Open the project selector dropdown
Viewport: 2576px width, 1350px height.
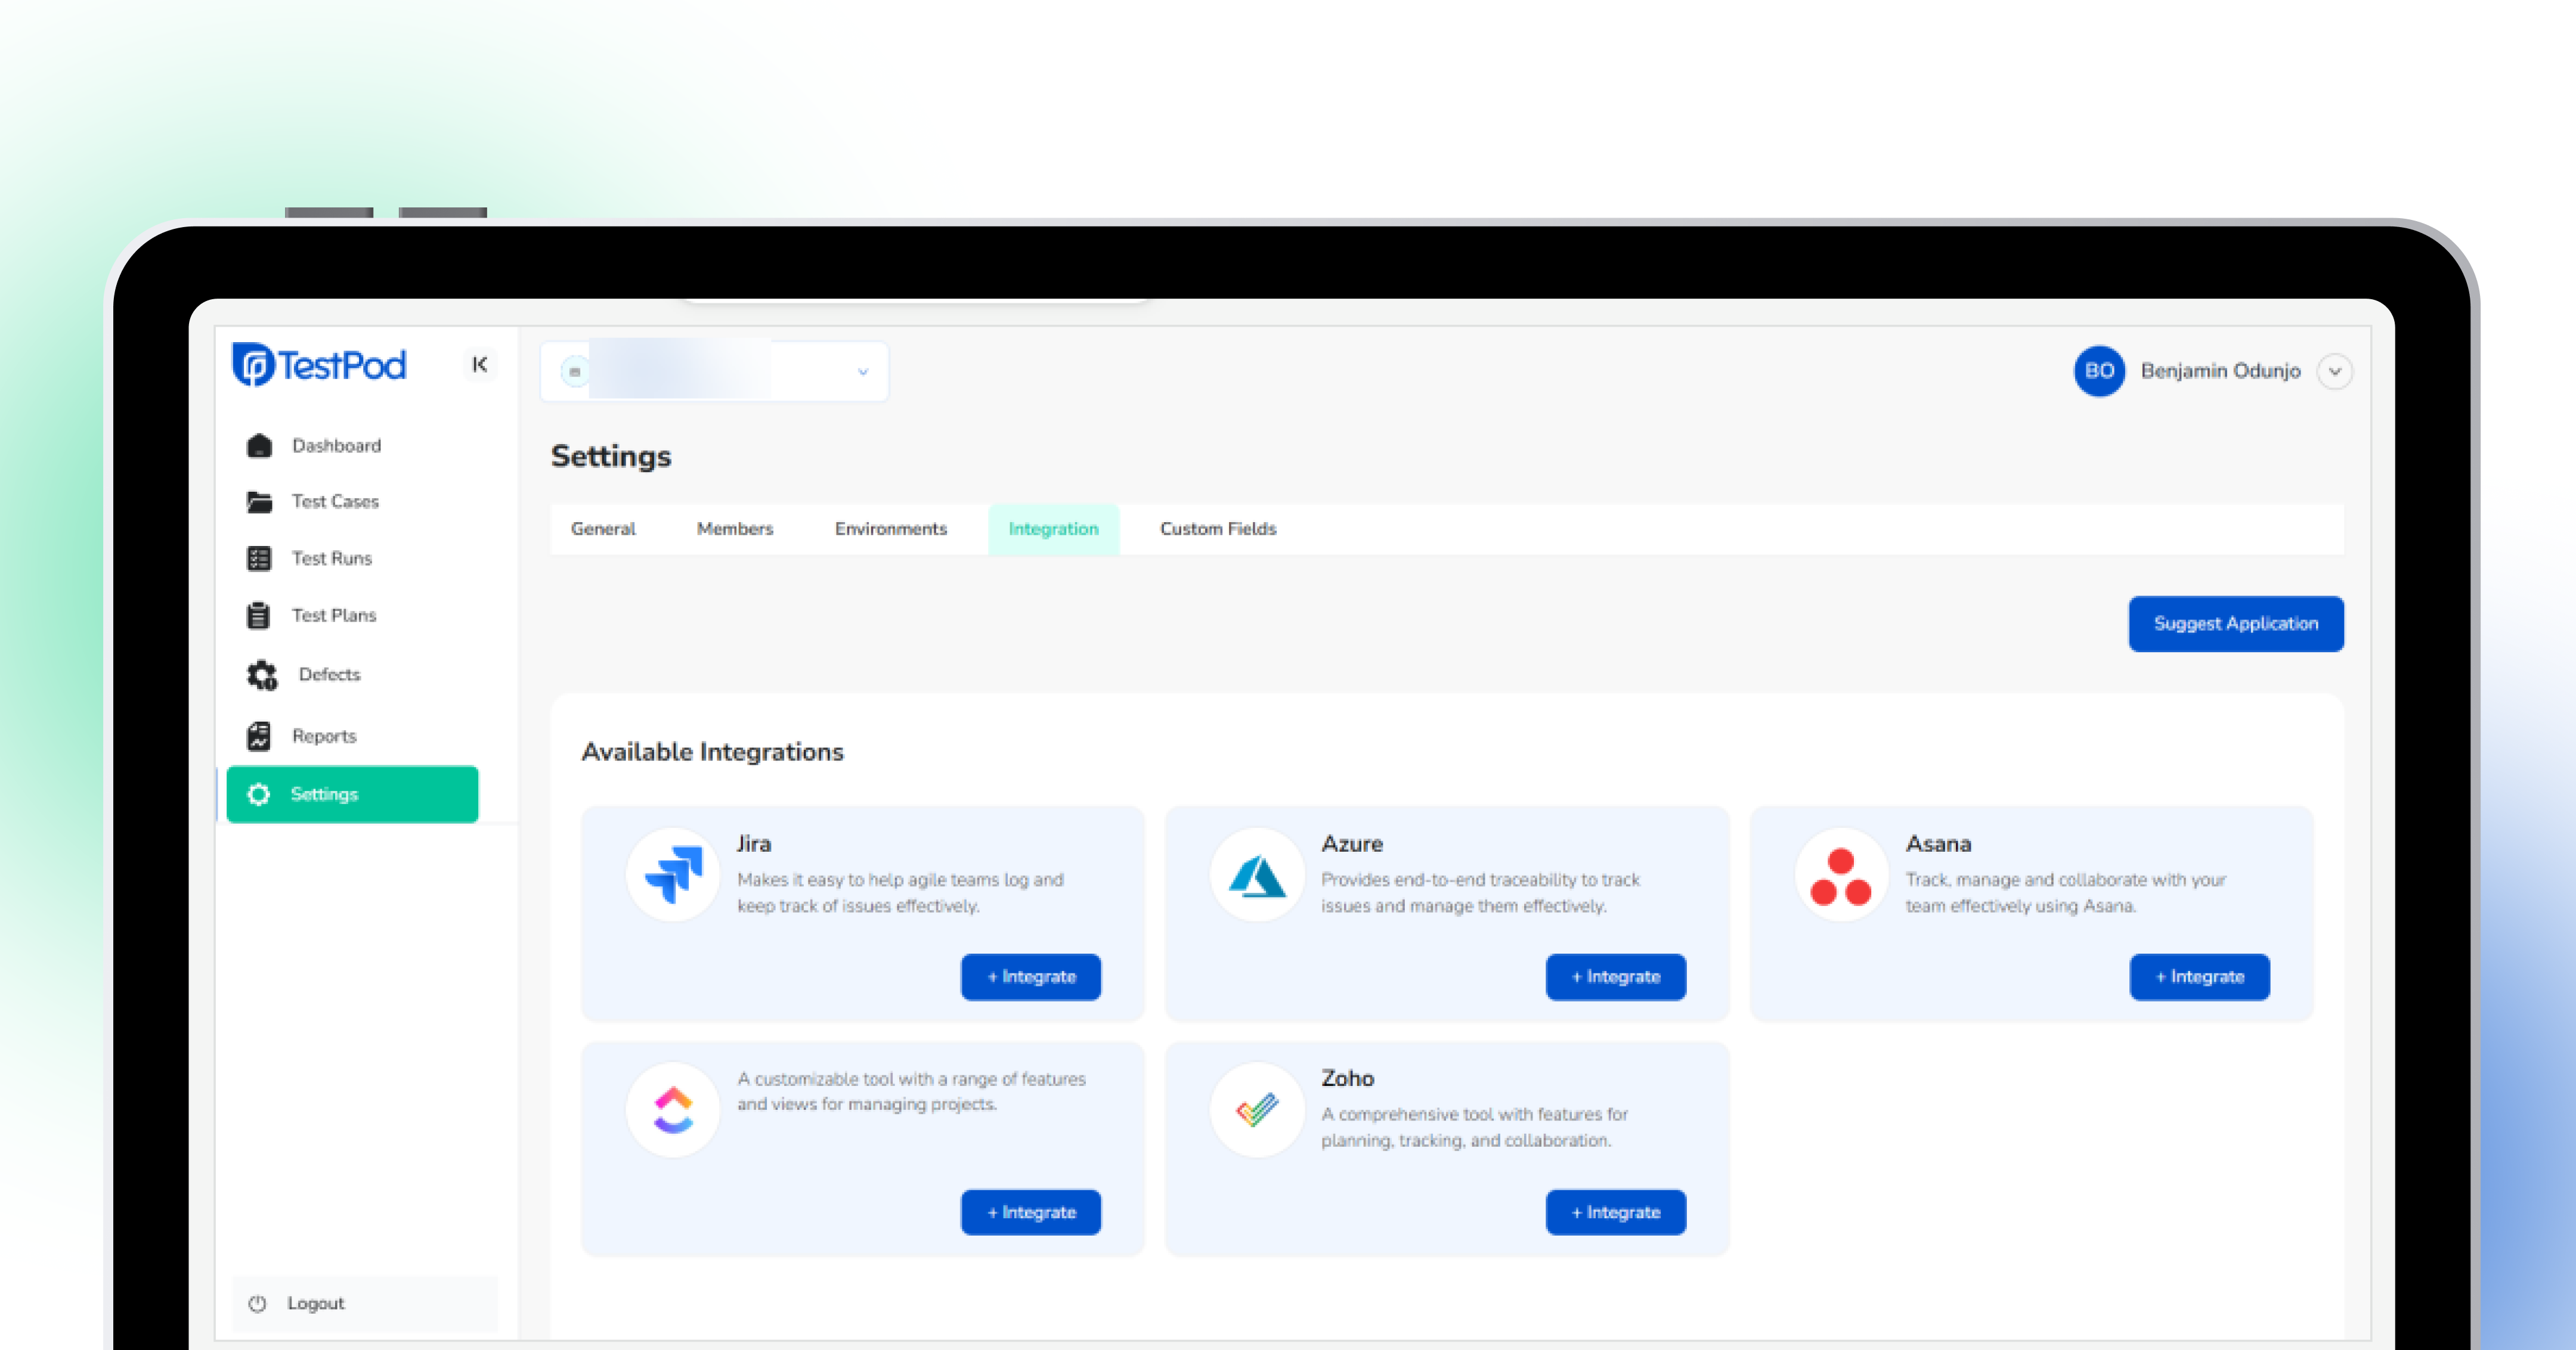click(x=714, y=372)
